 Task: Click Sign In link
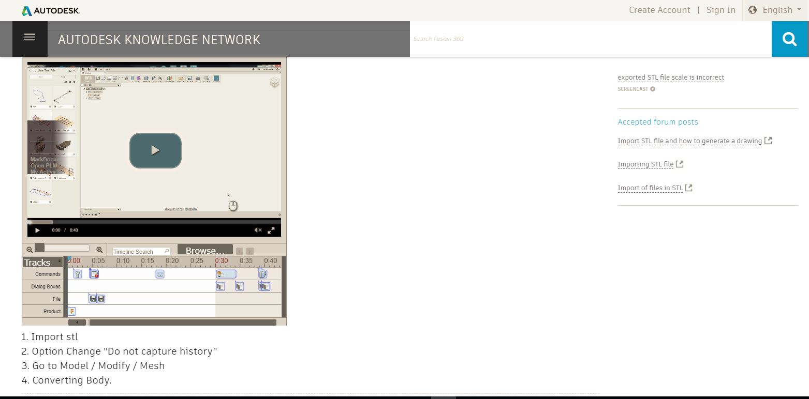(721, 10)
